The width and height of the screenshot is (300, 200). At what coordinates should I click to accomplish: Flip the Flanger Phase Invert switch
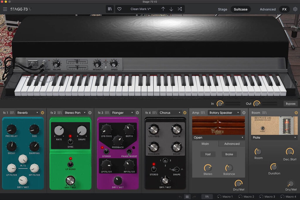click(x=129, y=152)
